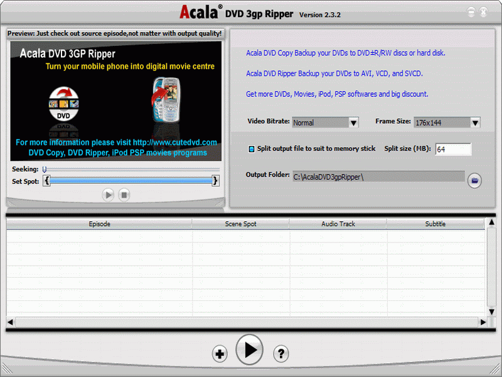Click the Scene Spot column header
This screenshot has height=377, width=502.
(x=240, y=224)
